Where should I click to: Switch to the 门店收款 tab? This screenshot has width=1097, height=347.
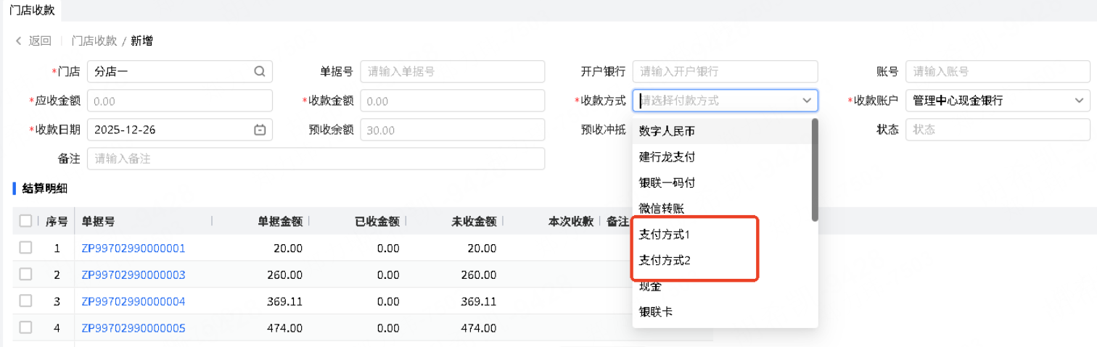(x=32, y=10)
